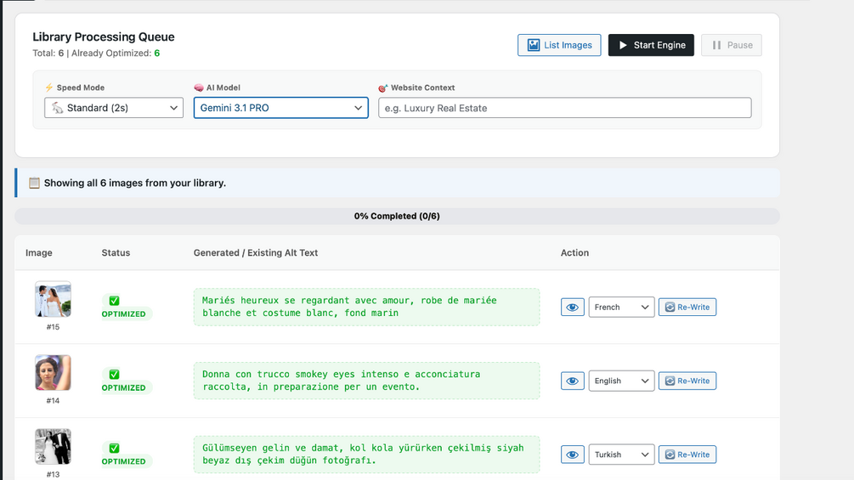
Task: Click the Pause button
Action: pos(732,45)
